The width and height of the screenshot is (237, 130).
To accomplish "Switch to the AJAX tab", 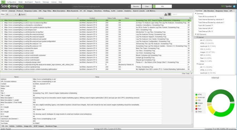I will (113, 11).
